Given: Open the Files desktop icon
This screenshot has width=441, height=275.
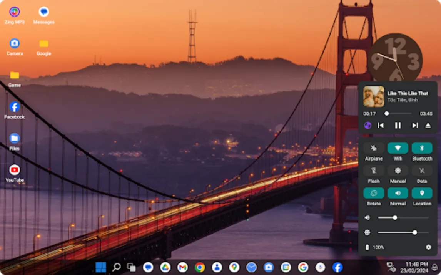Looking at the screenshot, I should [15, 138].
